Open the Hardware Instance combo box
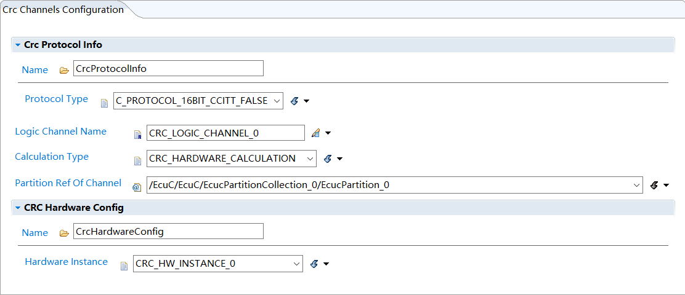Screen dimensions: 685x295 tap(296, 264)
